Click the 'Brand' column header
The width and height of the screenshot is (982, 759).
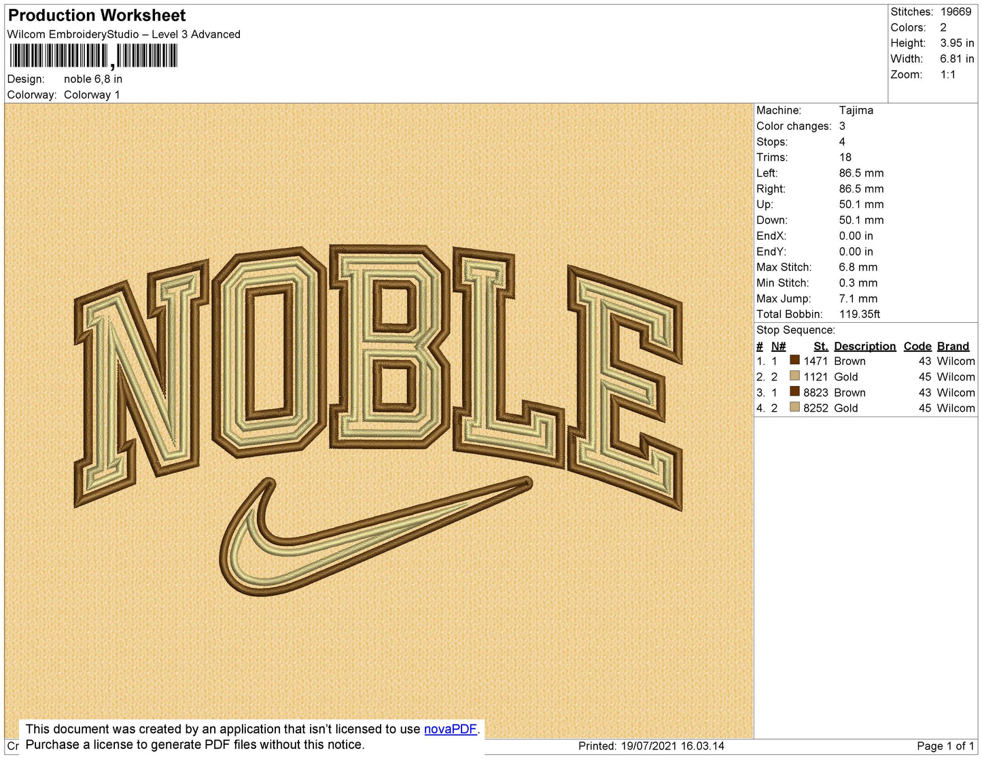point(953,346)
